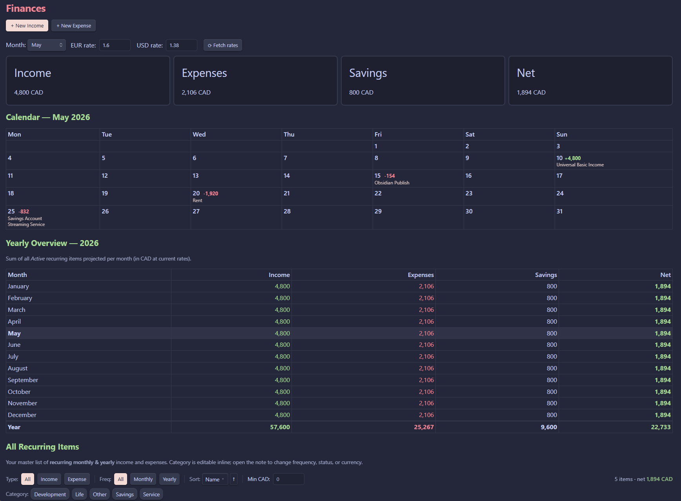Select Universal Basic Income calendar entry
The image size is (681, 501).
point(580,165)
